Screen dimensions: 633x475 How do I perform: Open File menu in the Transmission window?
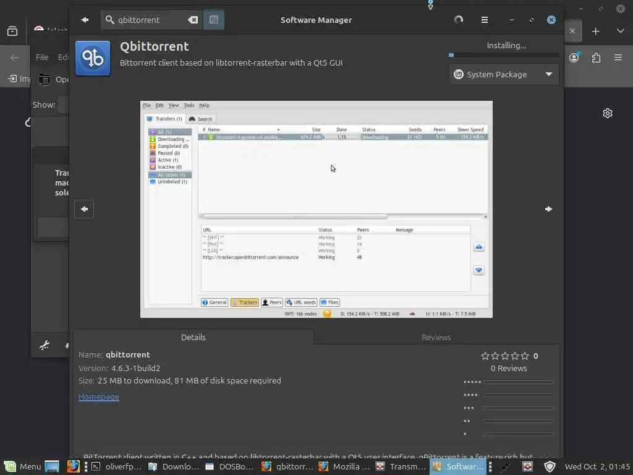click(42, 58)
